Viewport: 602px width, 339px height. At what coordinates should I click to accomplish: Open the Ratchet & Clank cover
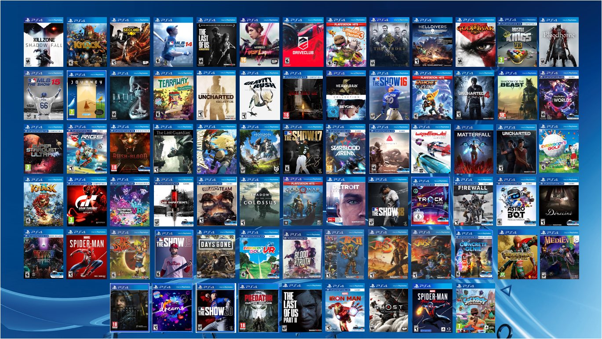coord(432,95)
